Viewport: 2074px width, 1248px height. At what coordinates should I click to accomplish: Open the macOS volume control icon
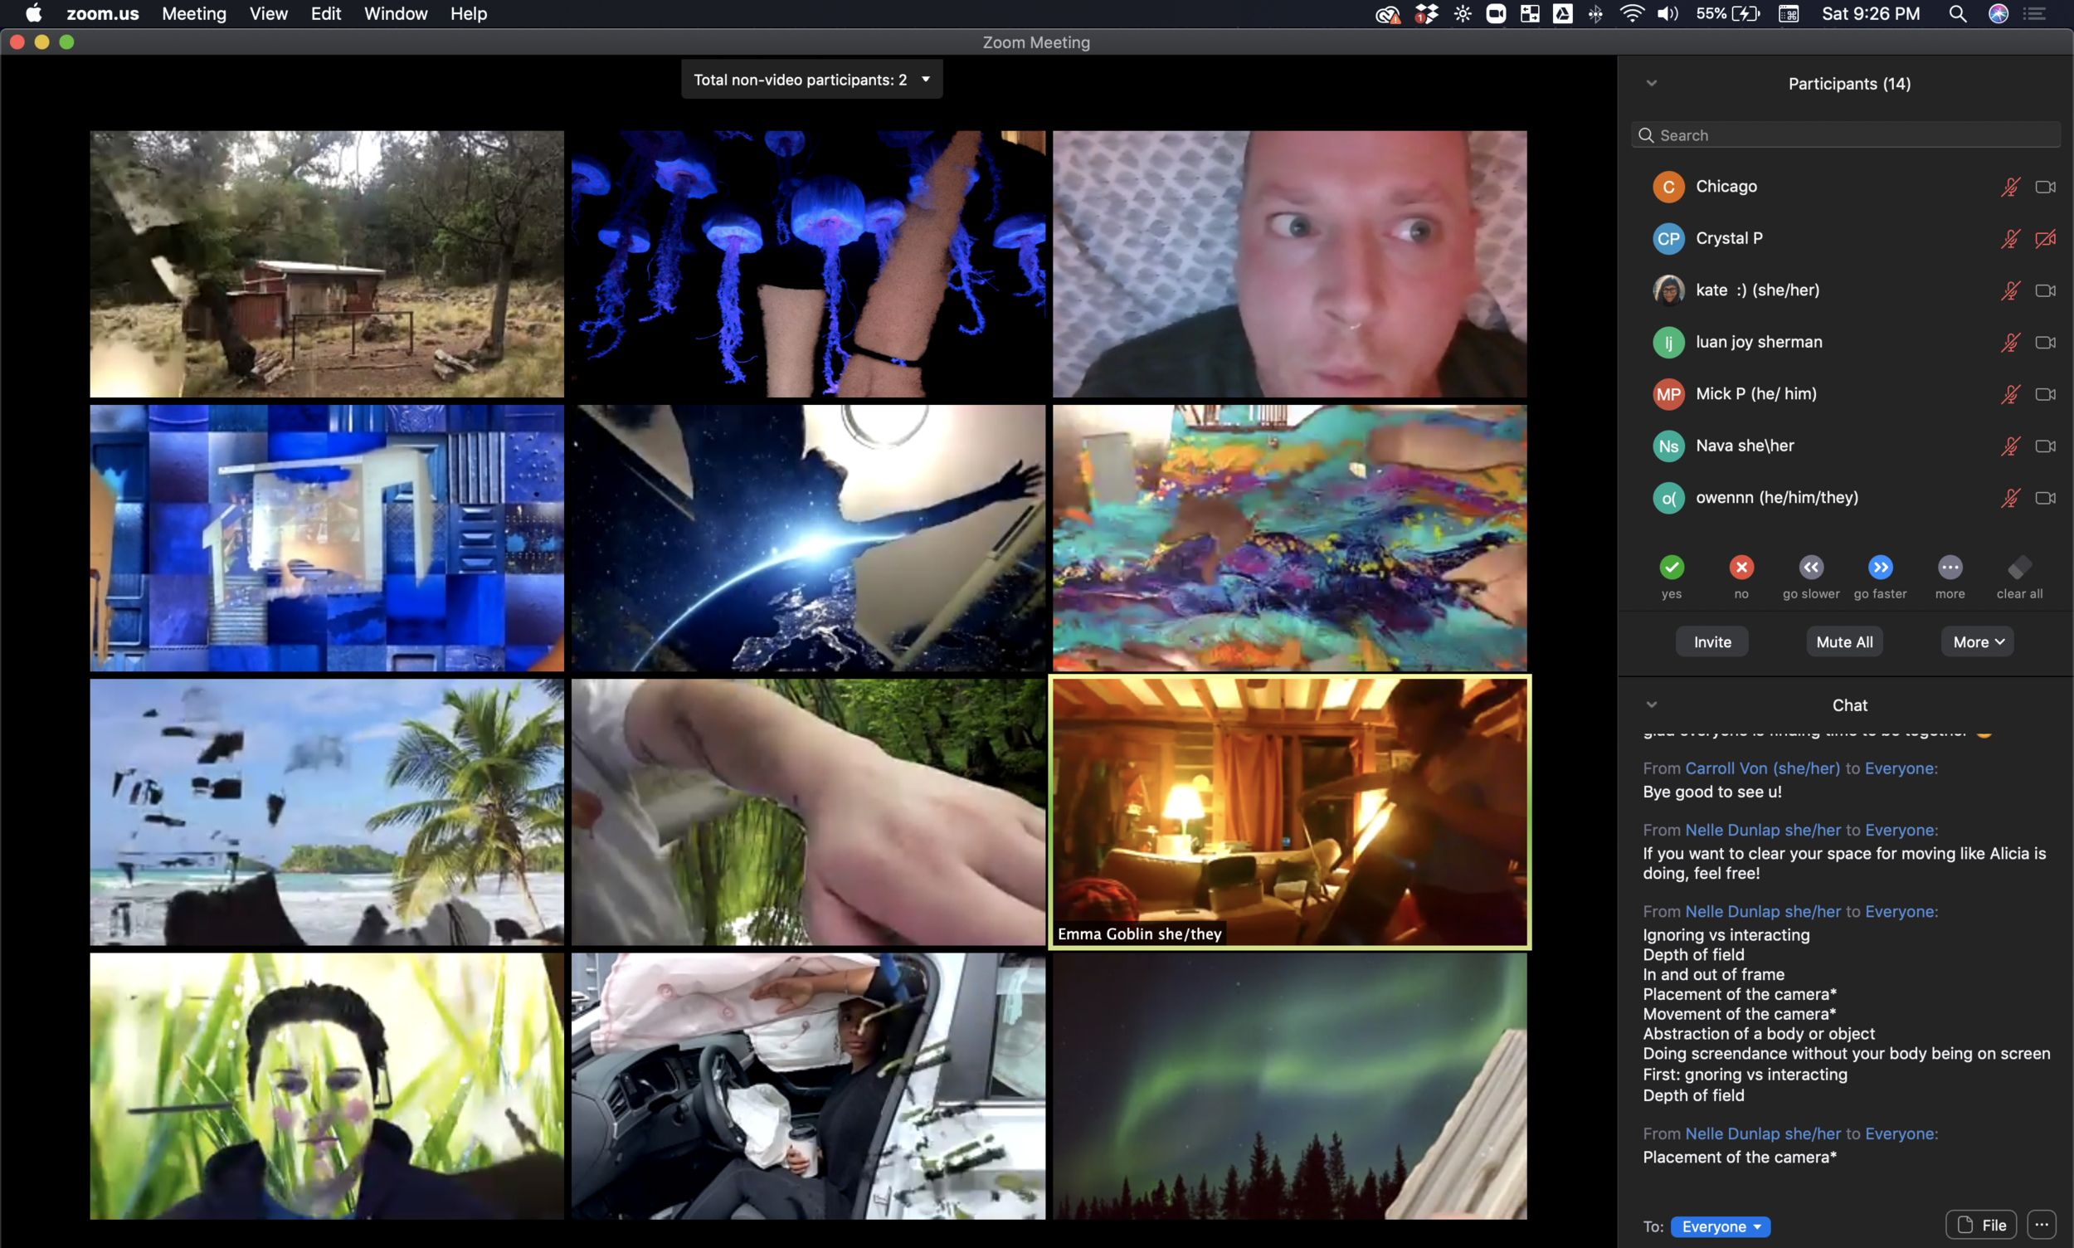(x=1667, y=13)
